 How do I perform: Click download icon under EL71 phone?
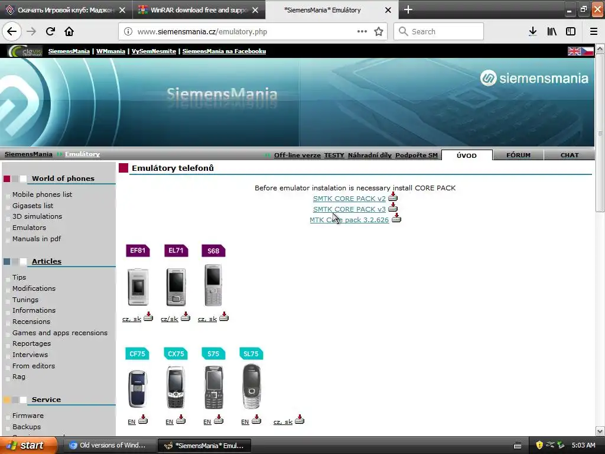coord(186,317)
